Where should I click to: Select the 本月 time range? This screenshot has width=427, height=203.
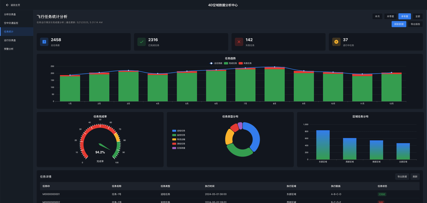[377, 16]
